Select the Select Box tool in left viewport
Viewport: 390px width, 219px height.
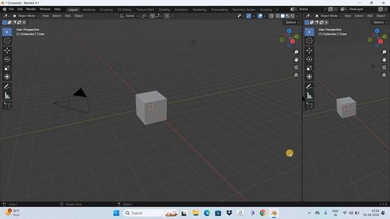pos(7,32)
